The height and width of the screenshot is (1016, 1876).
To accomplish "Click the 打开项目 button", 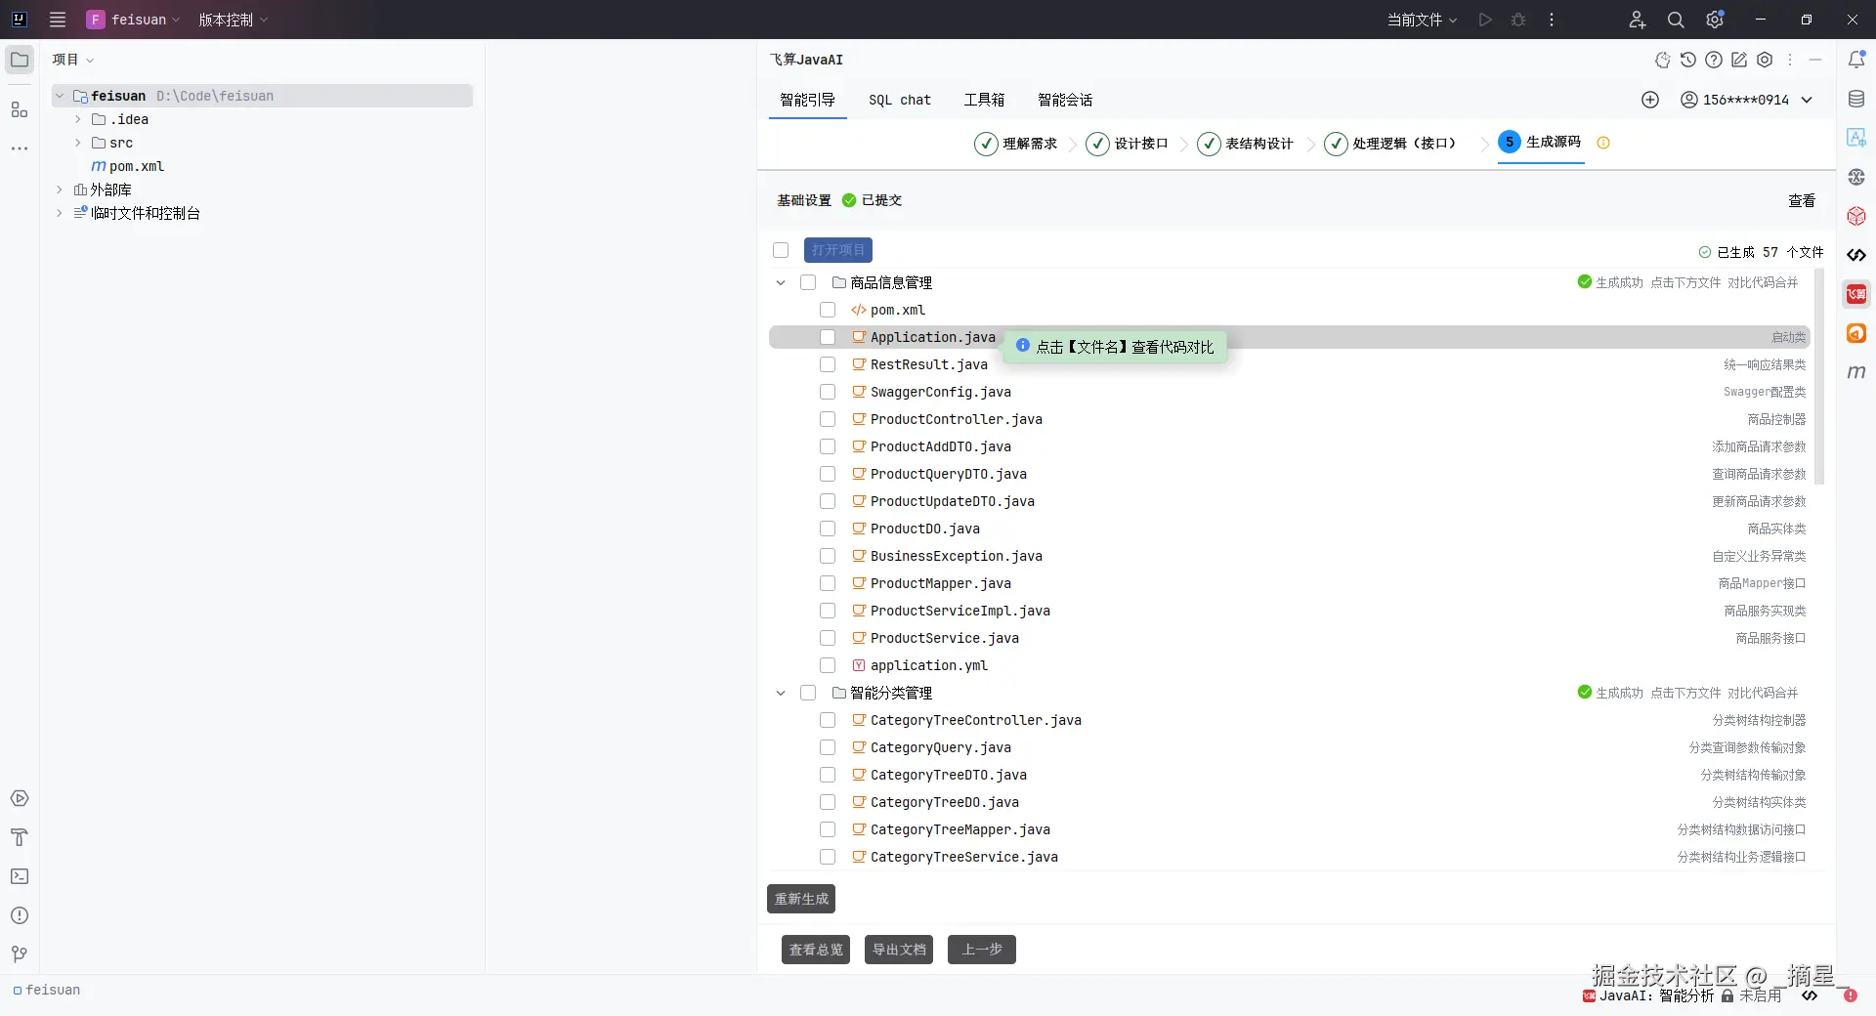I will coord(838,250).
